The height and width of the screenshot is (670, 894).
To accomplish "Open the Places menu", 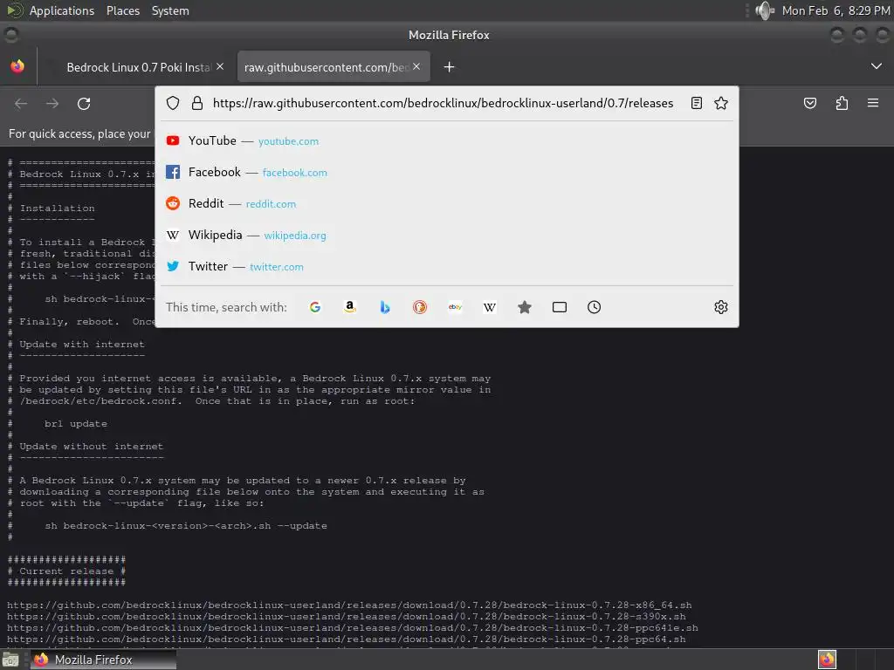I will [x=123, y=10].
